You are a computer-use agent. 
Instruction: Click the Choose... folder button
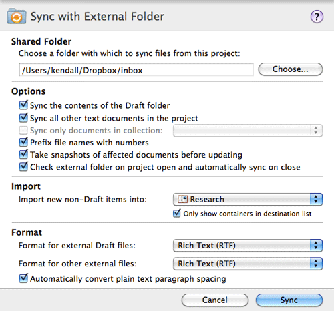coord(291,69)
